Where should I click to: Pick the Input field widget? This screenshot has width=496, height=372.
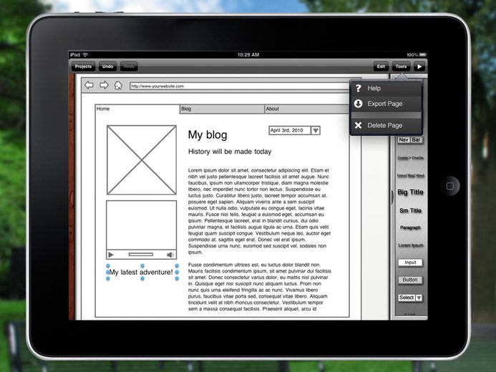pos(410,263)
